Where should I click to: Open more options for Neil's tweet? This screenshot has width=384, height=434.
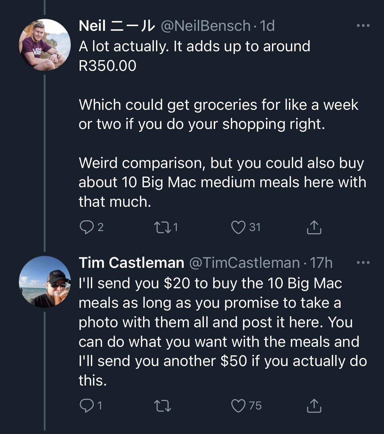pyautogui.click(x=363, y=26)
